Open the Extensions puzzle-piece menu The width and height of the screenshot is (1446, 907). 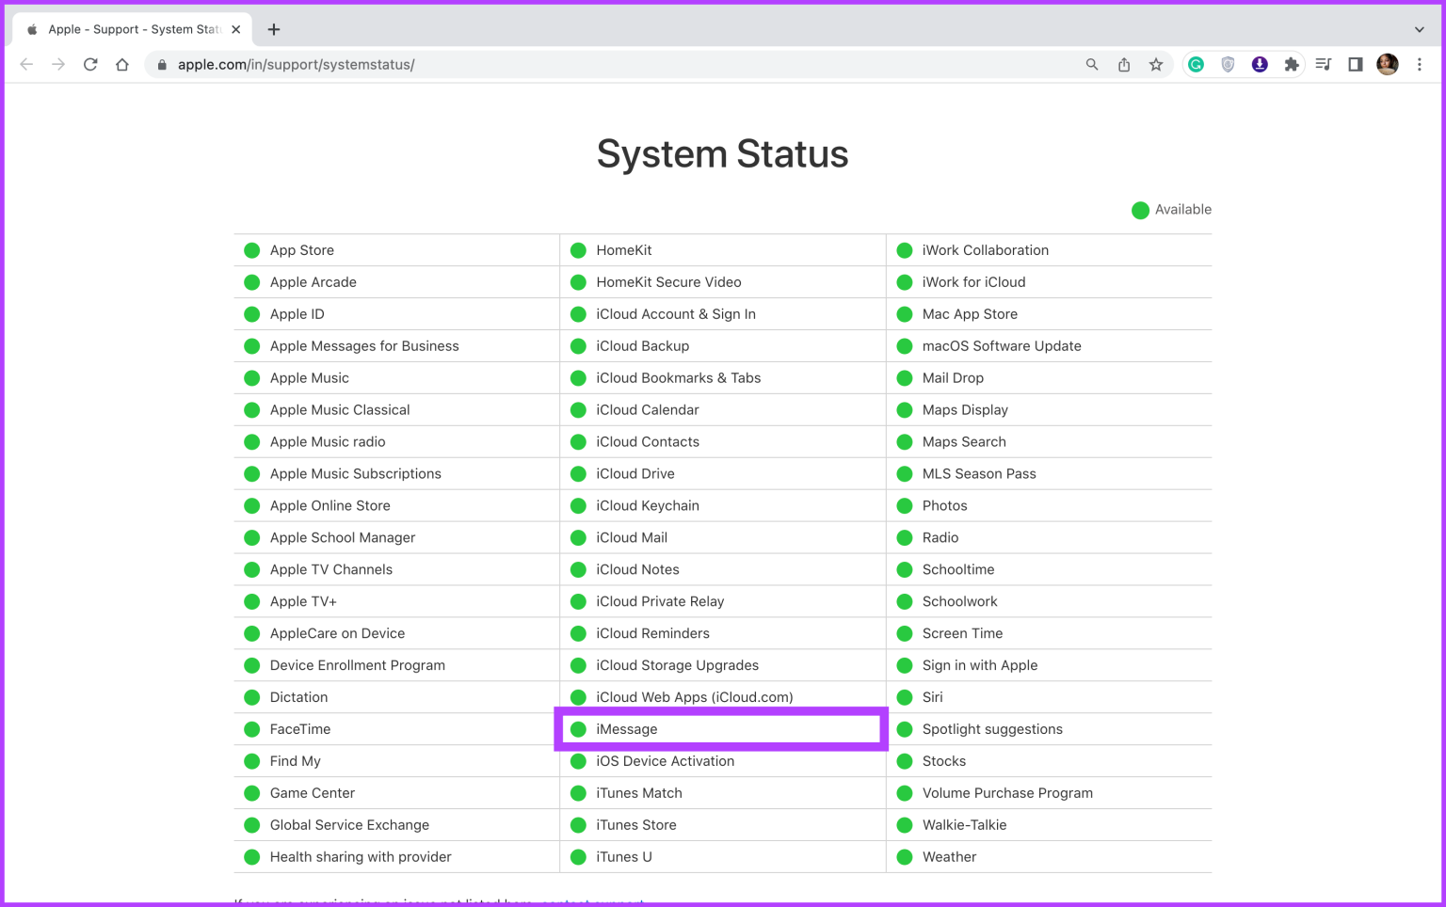(x=1292, y=65)
